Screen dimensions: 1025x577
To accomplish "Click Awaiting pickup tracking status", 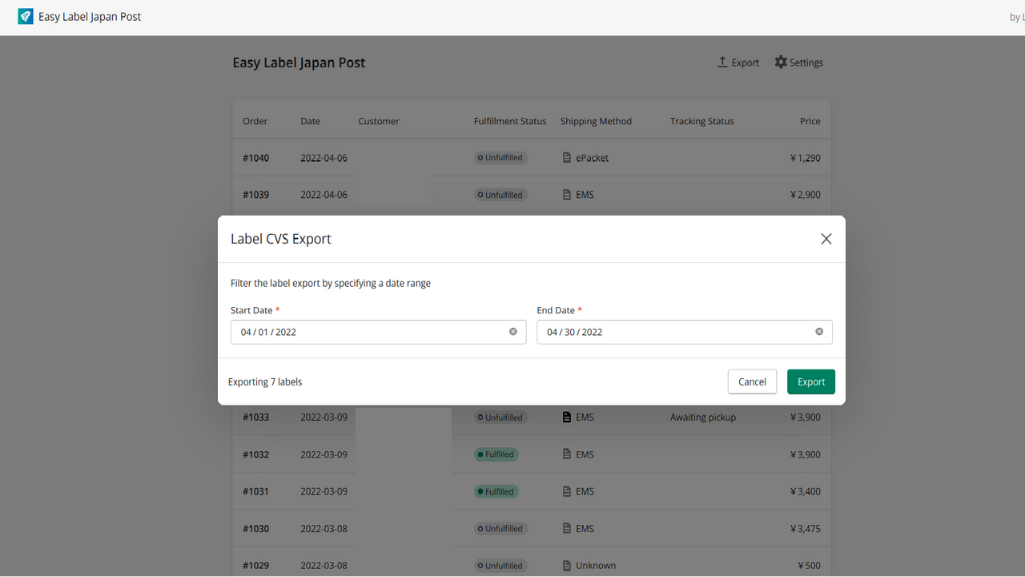I will (703, 418).
